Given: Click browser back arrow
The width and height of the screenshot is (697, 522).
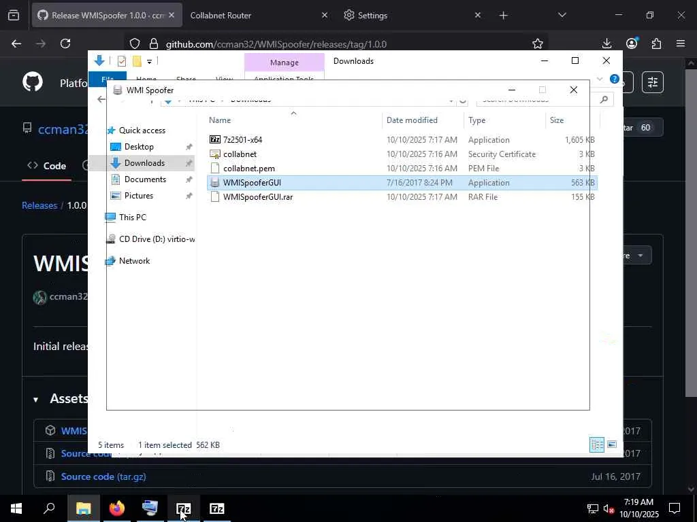Looking at the screenshot, I should pyautogui.click(x=16, y=43).
